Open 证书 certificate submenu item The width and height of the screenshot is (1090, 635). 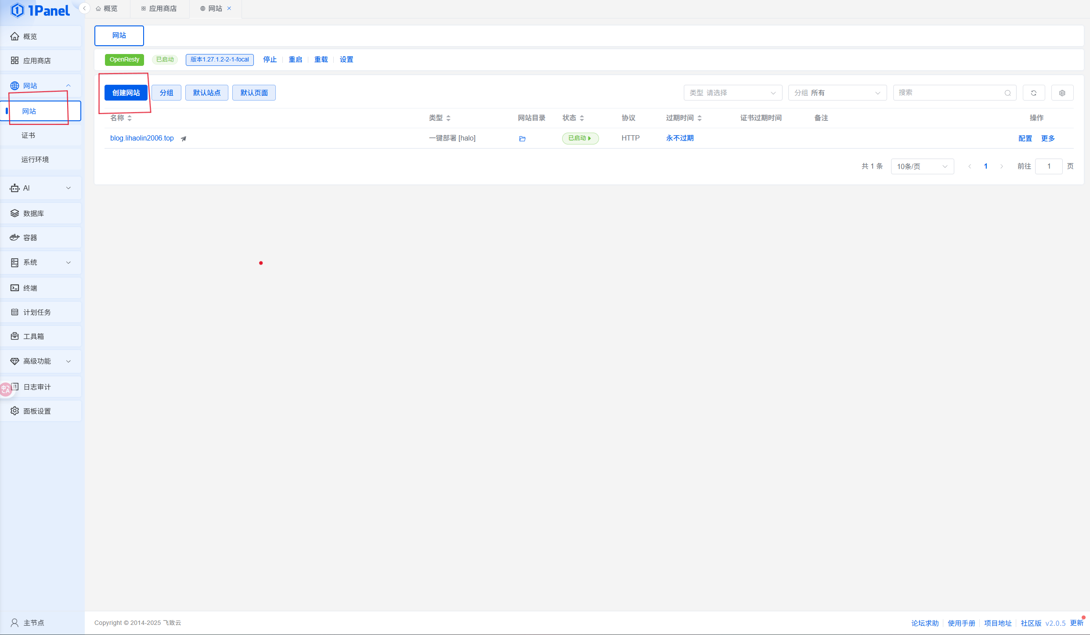[28, 135]
